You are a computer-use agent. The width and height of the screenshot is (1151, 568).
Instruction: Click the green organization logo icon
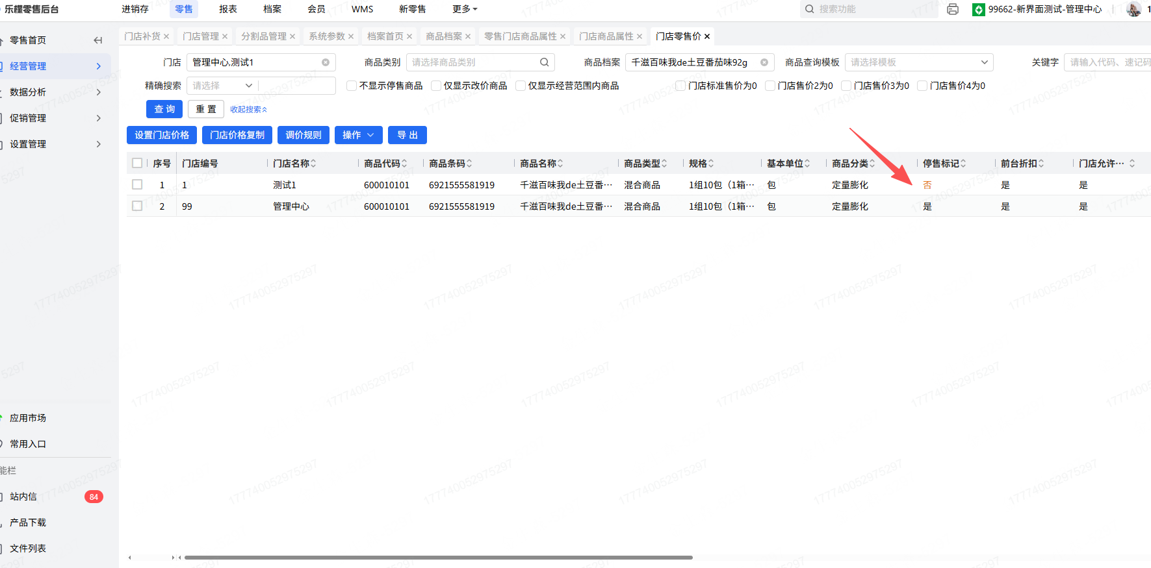click(x=979, y=9)
